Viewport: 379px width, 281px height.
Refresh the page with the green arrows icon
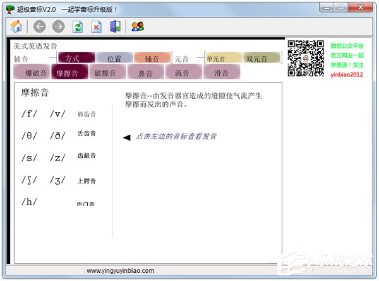[x=78, y=26]
